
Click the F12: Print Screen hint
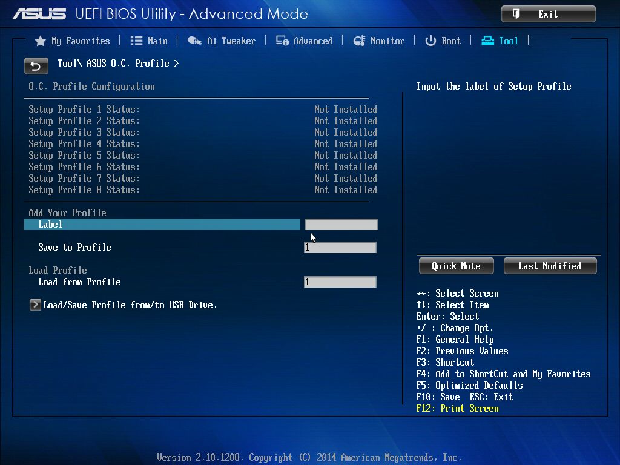pyautogui.click(x=458, y=409)
